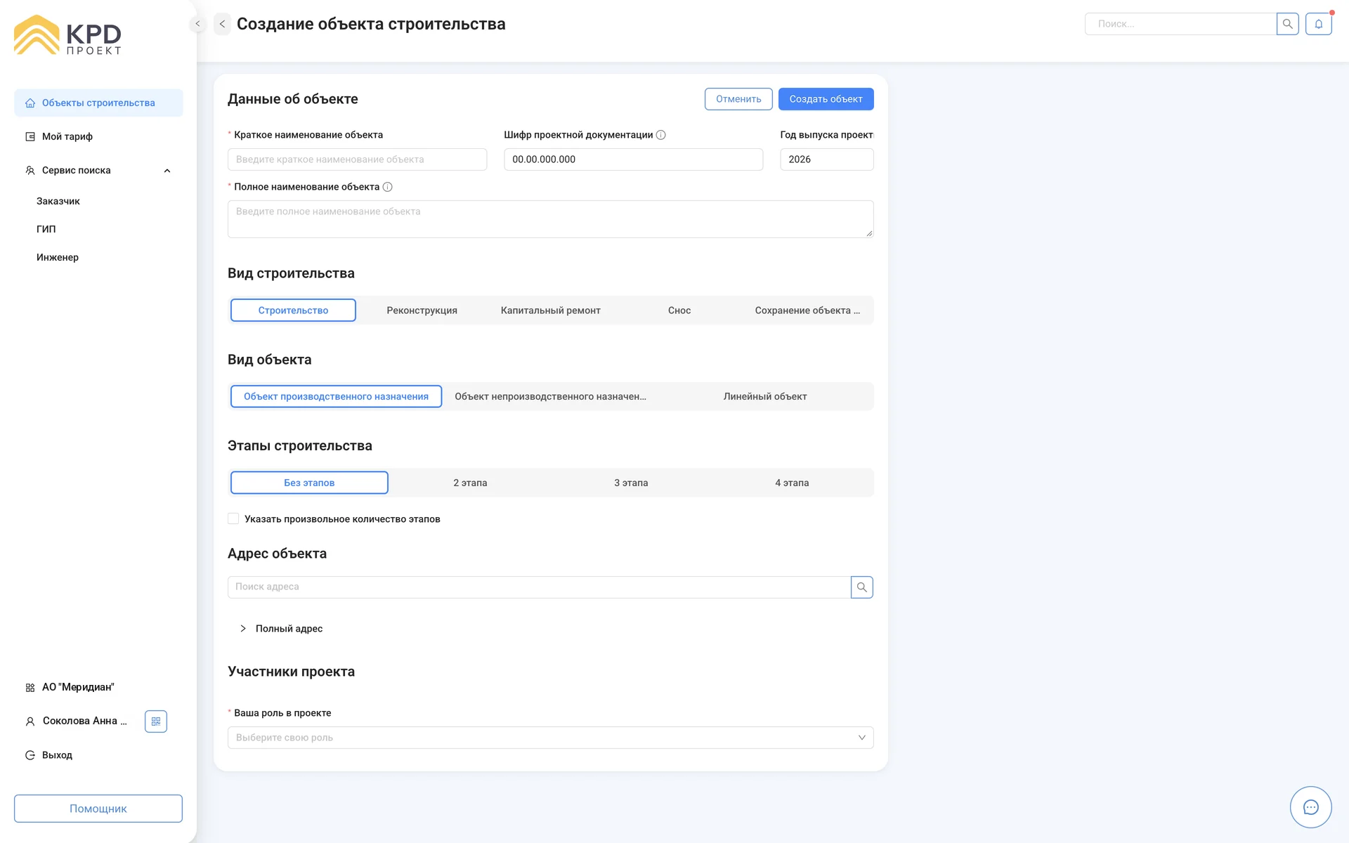Image resolution: width=1349 pixels, height=843 pixels.
Task: Open the QR code next to Соколова Анна
Action: (x=156, y=721)
